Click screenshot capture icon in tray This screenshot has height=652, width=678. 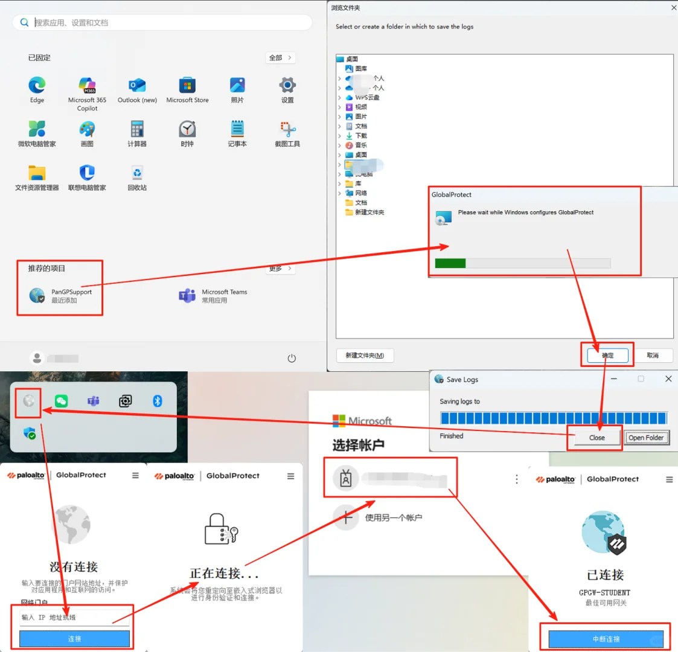click(x=126, y=401)
